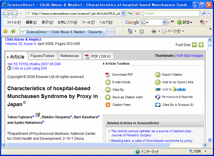Click the Home page icon
Image resolution: width=214 pixels, height=156 pixels.
pyautogui.click(x=130, y=31)
